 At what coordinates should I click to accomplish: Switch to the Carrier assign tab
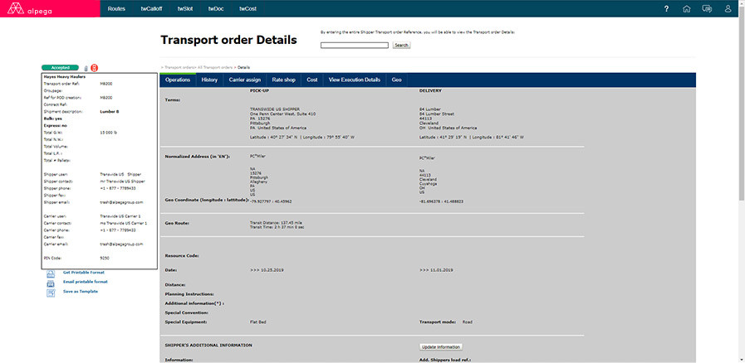(243, 80)
